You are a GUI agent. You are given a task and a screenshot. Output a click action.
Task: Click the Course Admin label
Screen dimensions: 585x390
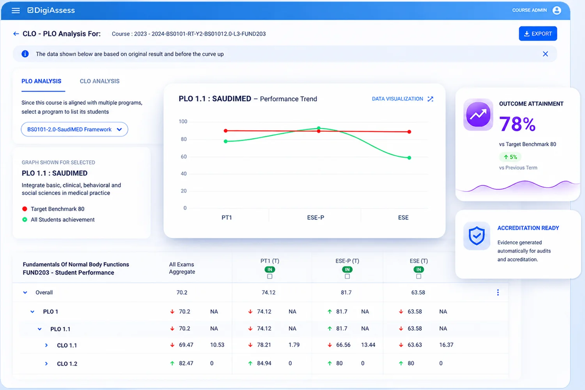pos(529,10)
